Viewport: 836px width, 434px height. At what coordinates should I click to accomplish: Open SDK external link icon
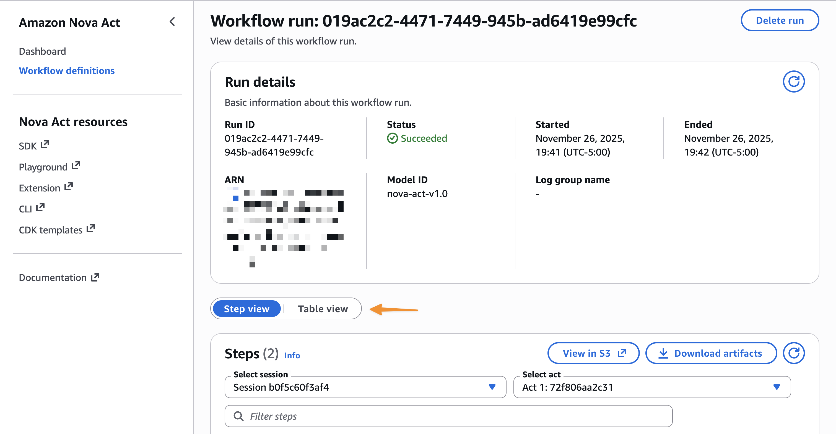(x=45, y=144)
